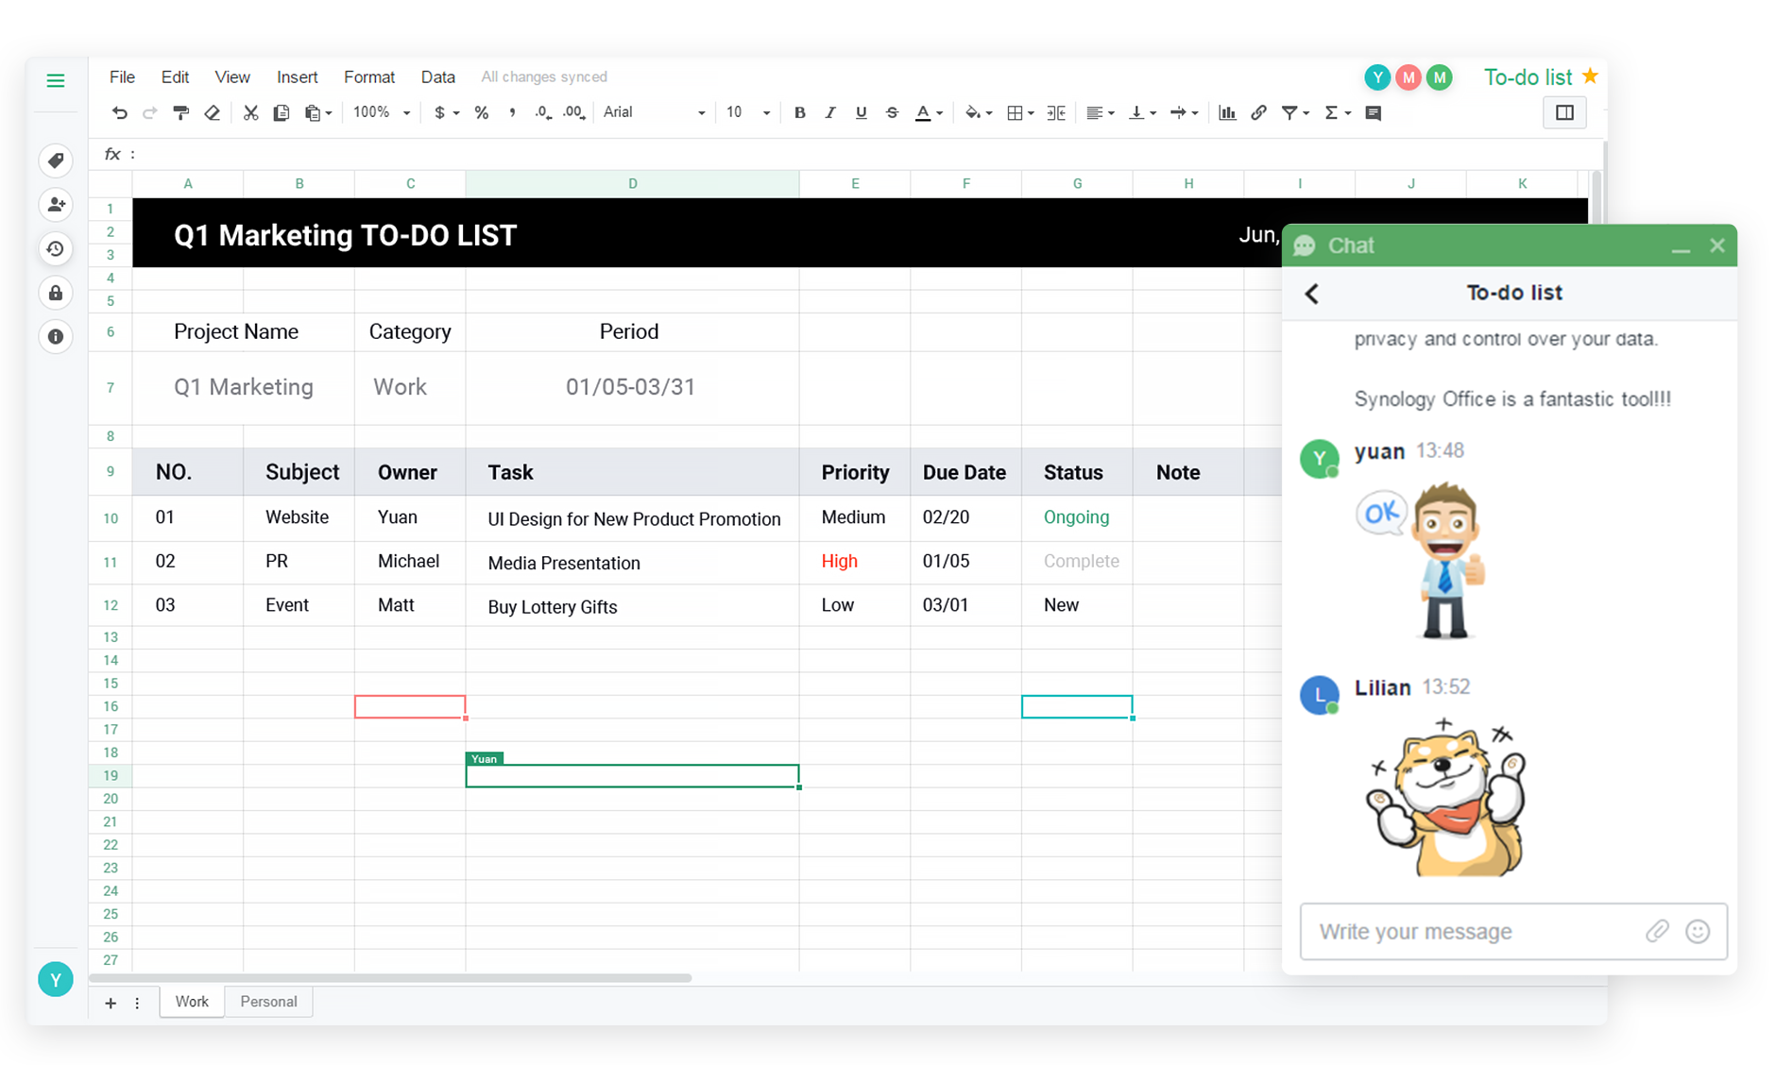Image resolution: width=1776 pixels, height=1065 pixels.
Task: Add a new sheet with plus button
Action: point(111,1003)
